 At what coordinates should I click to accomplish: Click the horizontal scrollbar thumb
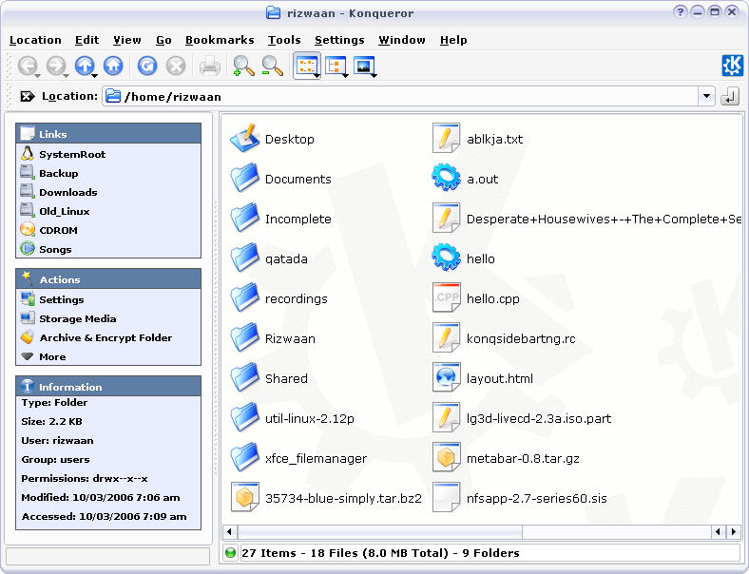tap(380, 531)
